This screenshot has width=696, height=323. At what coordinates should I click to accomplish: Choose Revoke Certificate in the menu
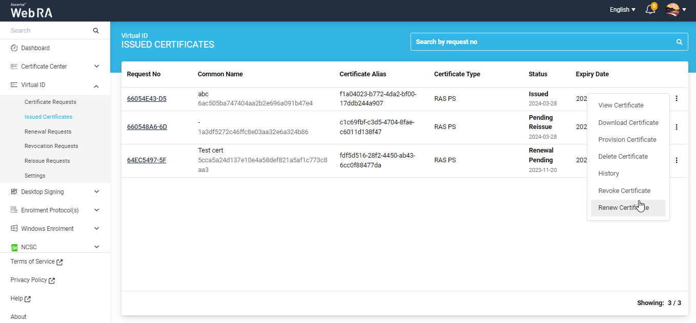(x=624, y=191)
